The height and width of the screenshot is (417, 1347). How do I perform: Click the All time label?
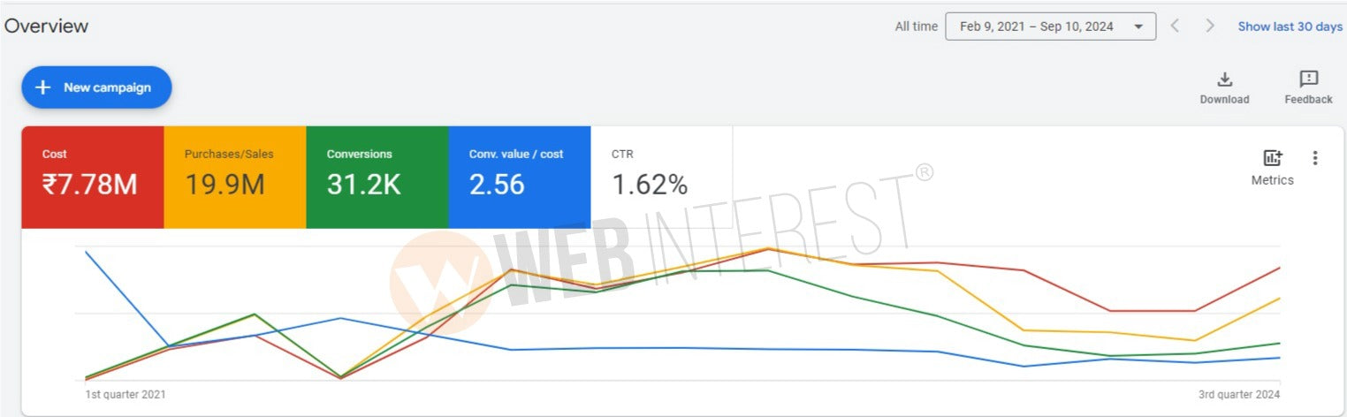point(916,27)
